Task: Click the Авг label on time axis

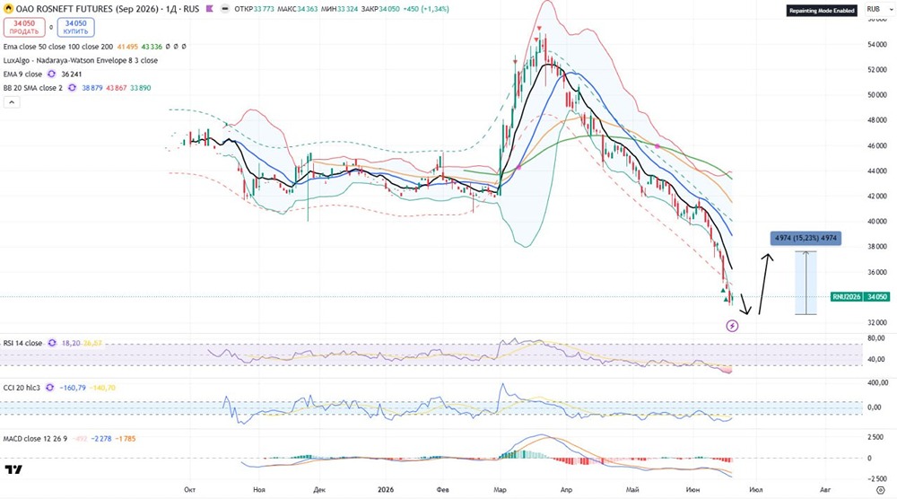Action: (825, 490)
